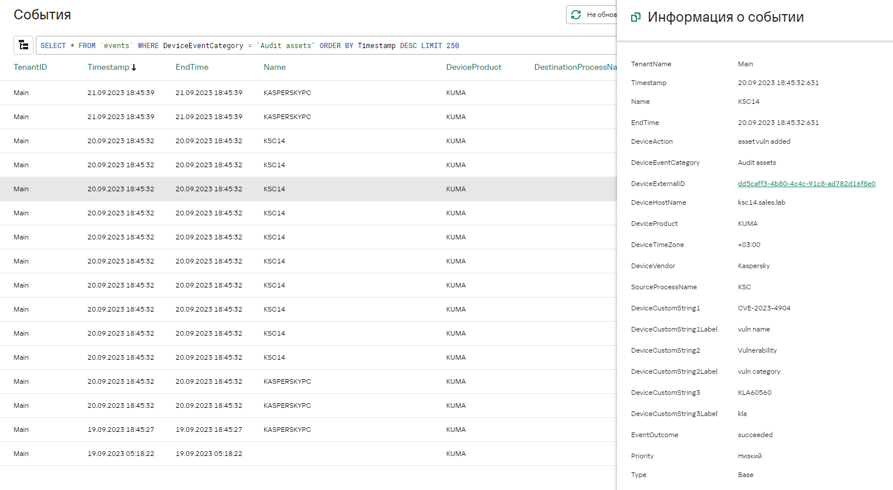Click the DeviceProduct column header
Viewport: 893px width, 490px height.
coord(474,67)
